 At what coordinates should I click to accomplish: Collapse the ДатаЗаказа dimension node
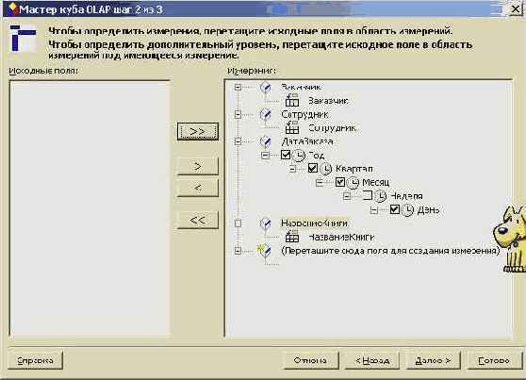click(238, 141)
